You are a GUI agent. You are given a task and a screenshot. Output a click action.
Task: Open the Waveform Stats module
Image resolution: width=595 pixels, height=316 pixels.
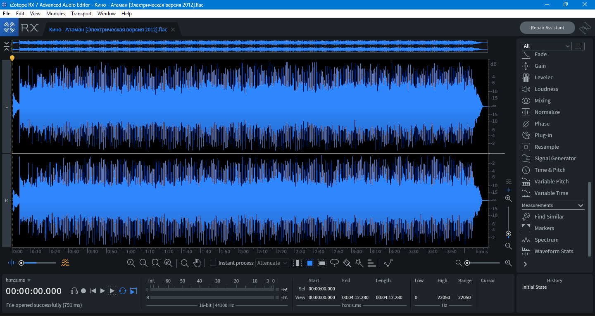coord(554,251)
